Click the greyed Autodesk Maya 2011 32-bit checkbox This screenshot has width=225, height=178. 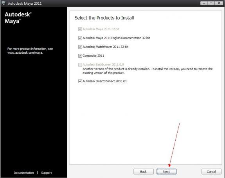(x=80, y=29)
